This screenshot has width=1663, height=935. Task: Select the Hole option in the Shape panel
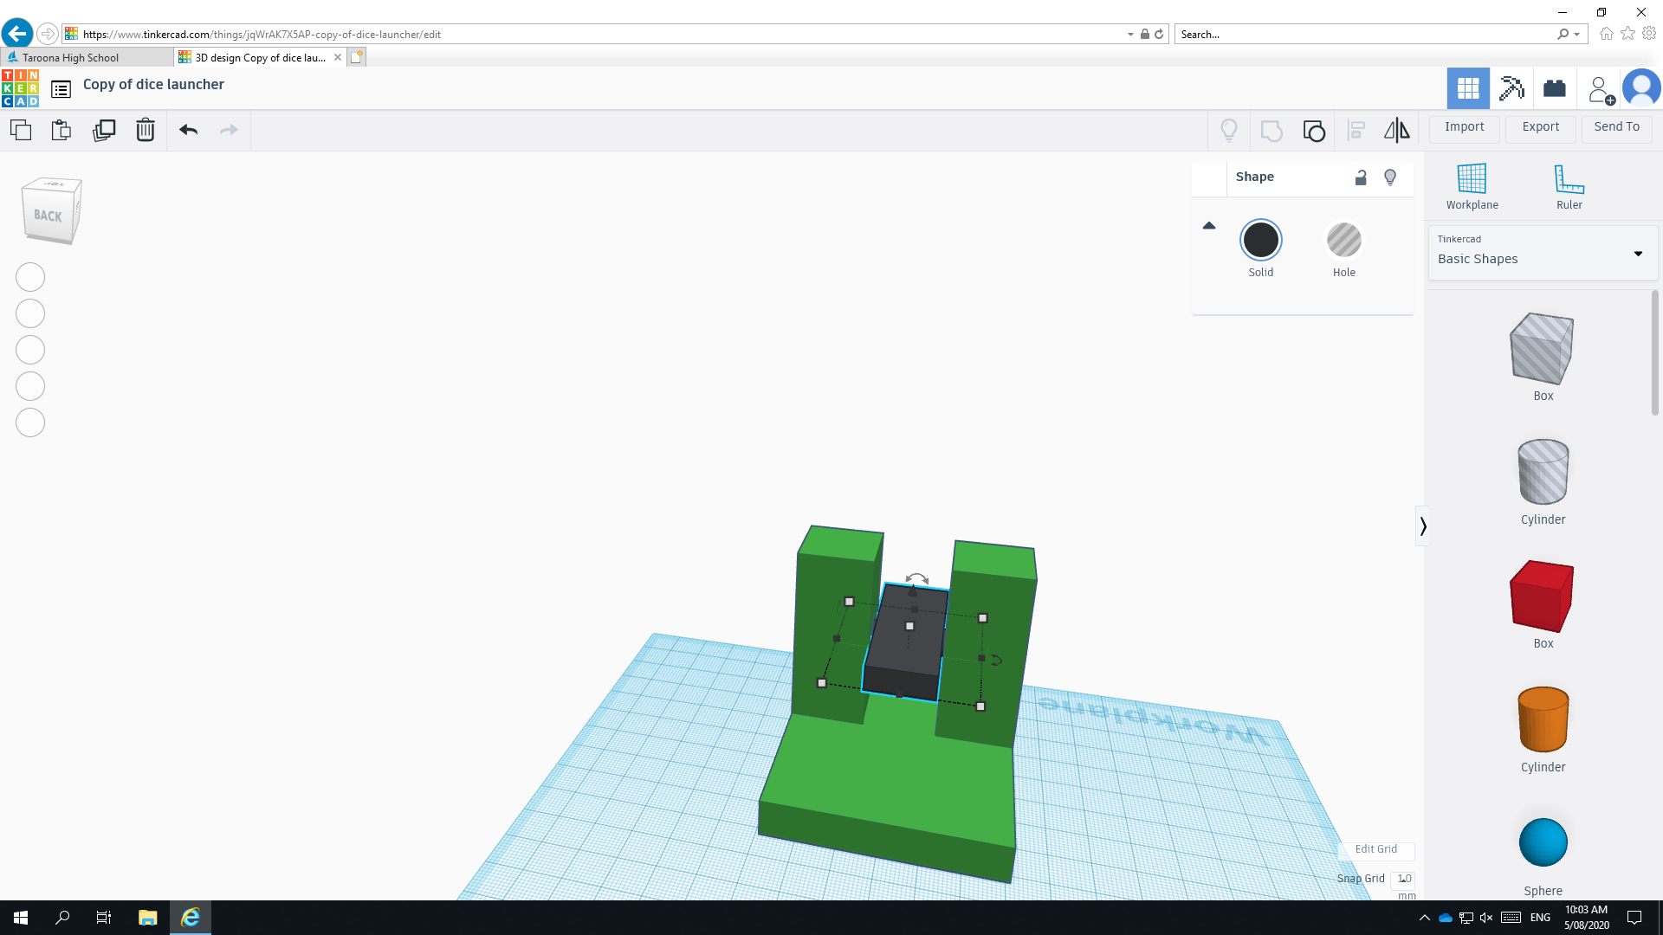1343,241
